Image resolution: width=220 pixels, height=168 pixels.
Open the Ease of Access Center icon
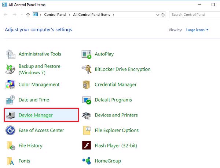pyautogui.click(x=10, y=130)
